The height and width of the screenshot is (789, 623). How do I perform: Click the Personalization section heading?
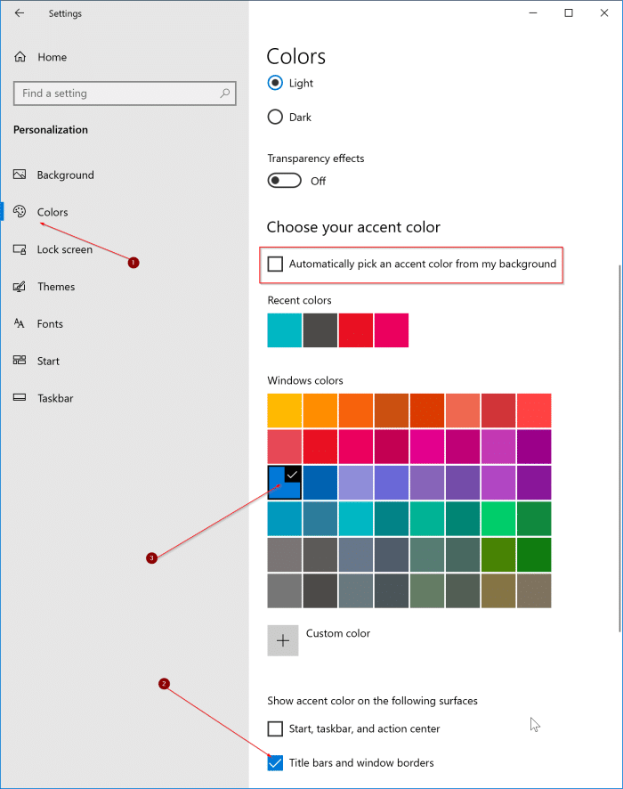tap(51, 130)
